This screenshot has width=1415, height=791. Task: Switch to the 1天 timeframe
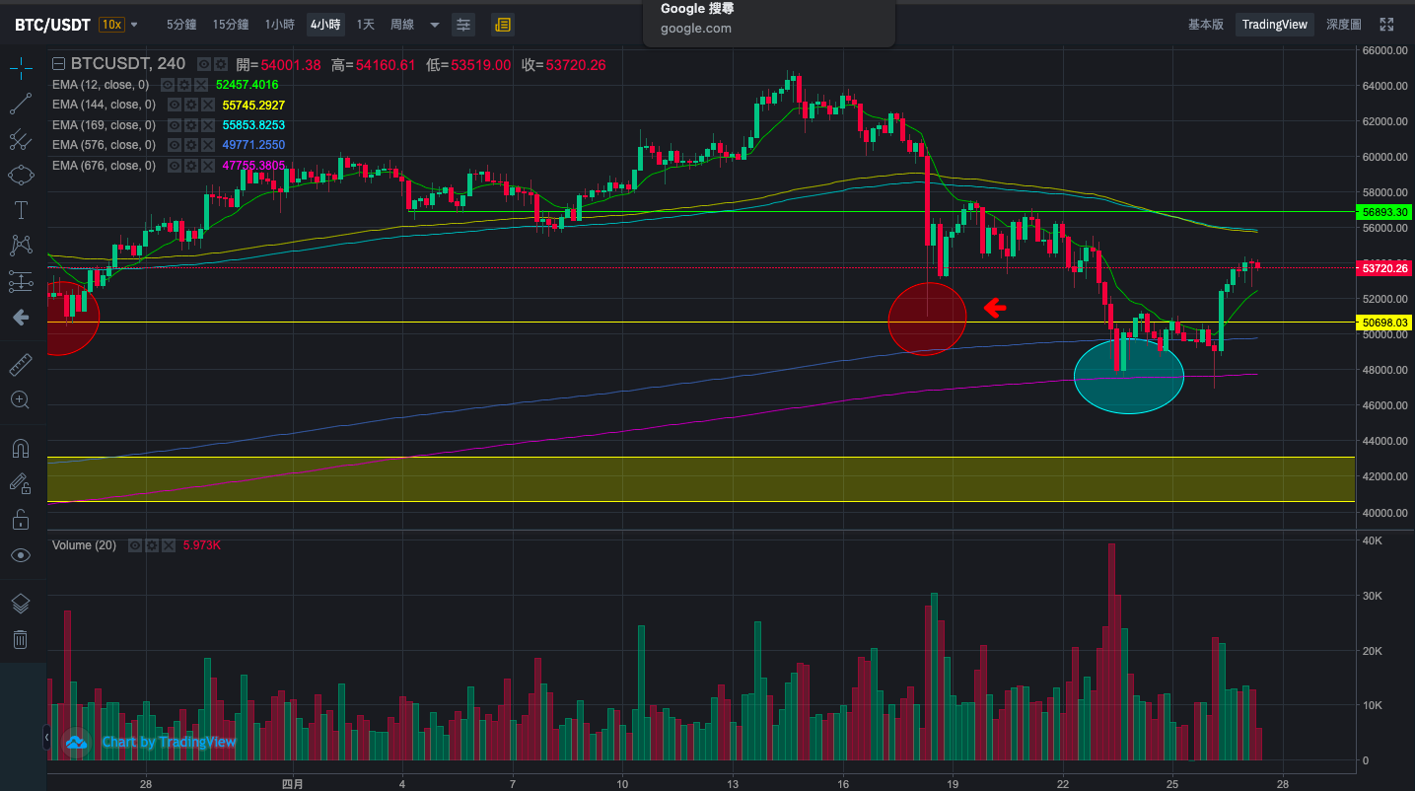pos(365,24)
